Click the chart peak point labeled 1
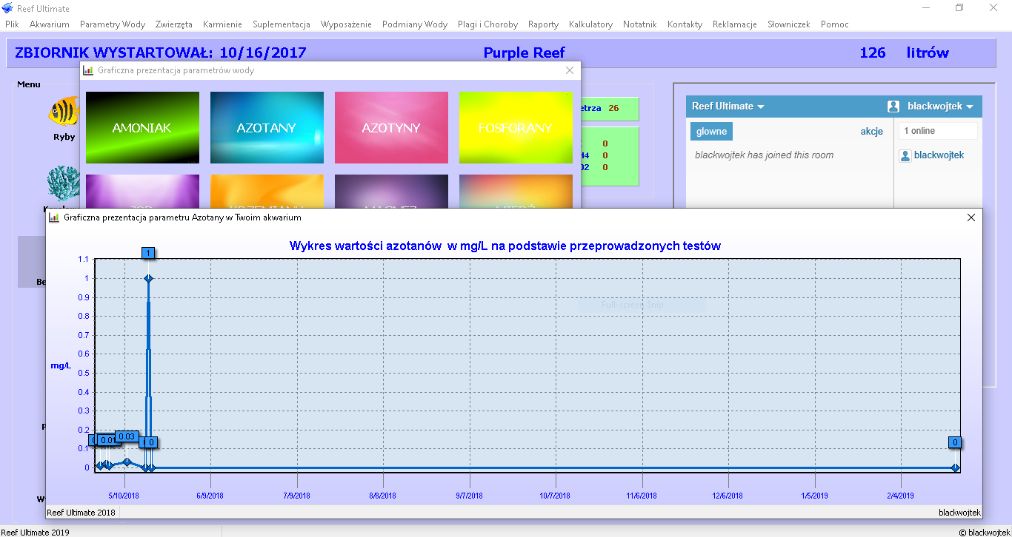Viewport: 1012px width, 537px height. (x=149, y=278)
